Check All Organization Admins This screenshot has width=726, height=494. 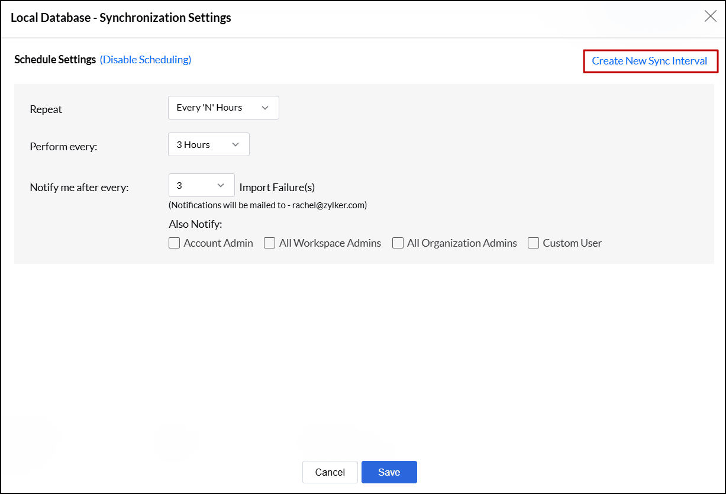pyautogui.click(x=398, y=243)
